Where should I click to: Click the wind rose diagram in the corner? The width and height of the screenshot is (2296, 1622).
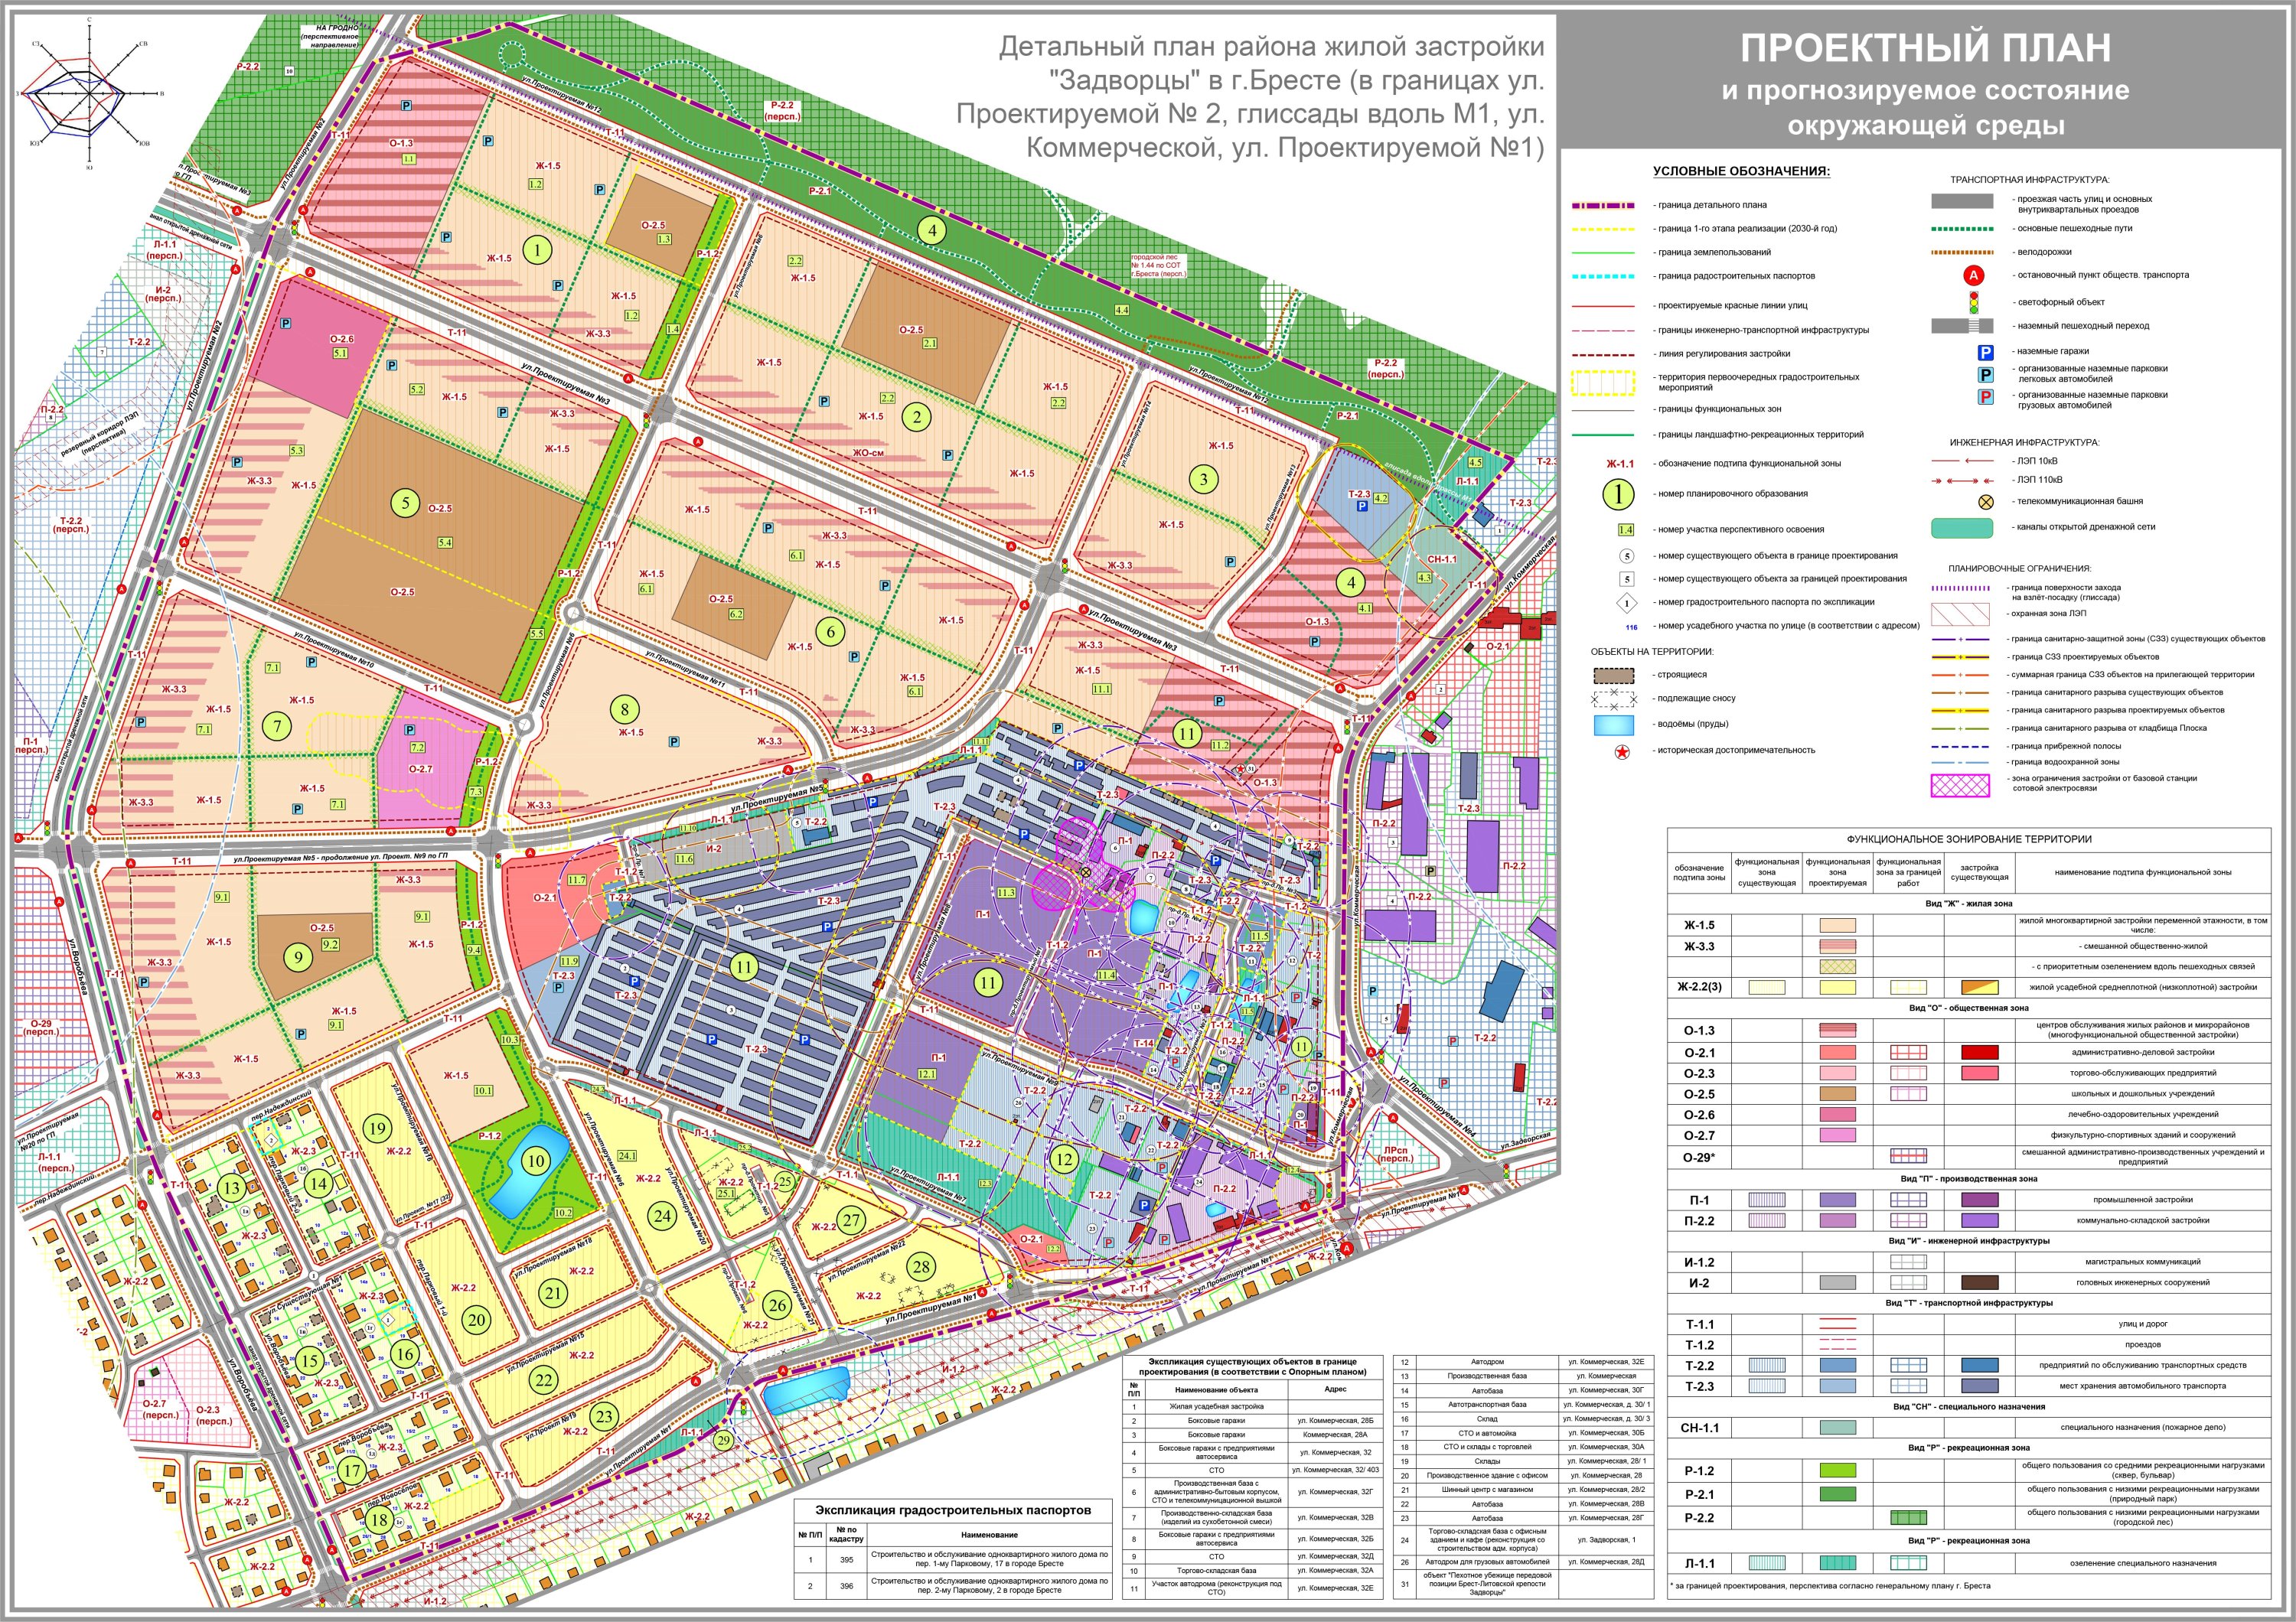[x=89, y=93]
